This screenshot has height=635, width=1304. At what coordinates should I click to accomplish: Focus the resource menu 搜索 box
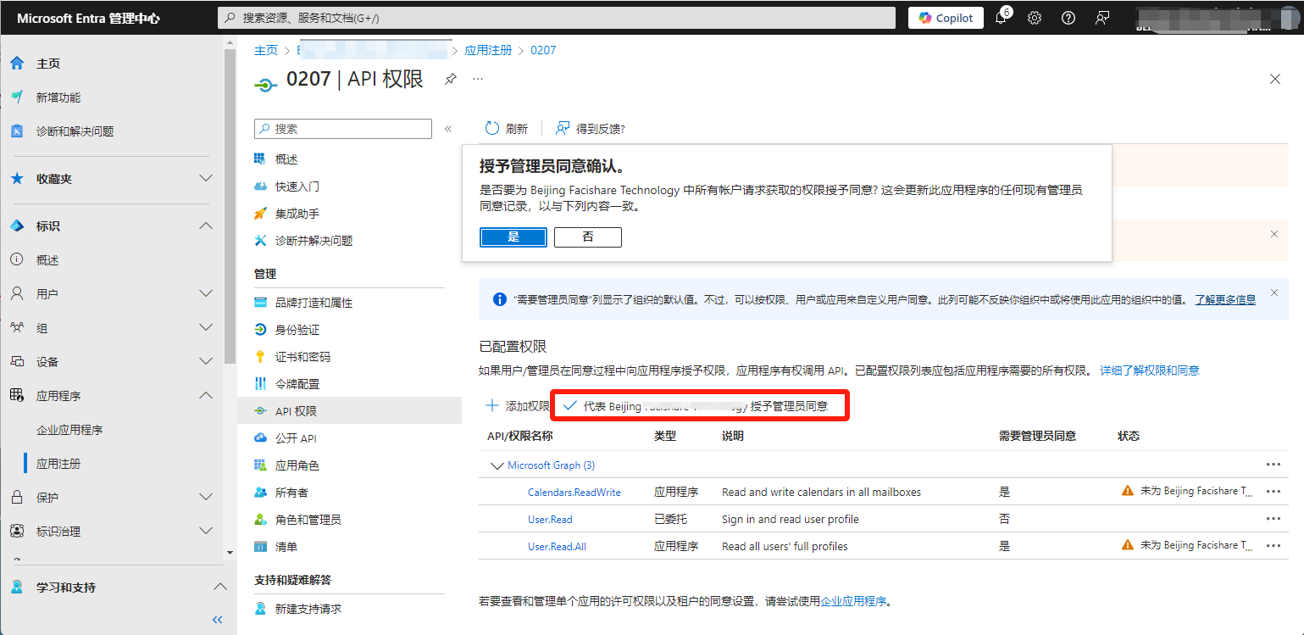(x=343, y=129)
